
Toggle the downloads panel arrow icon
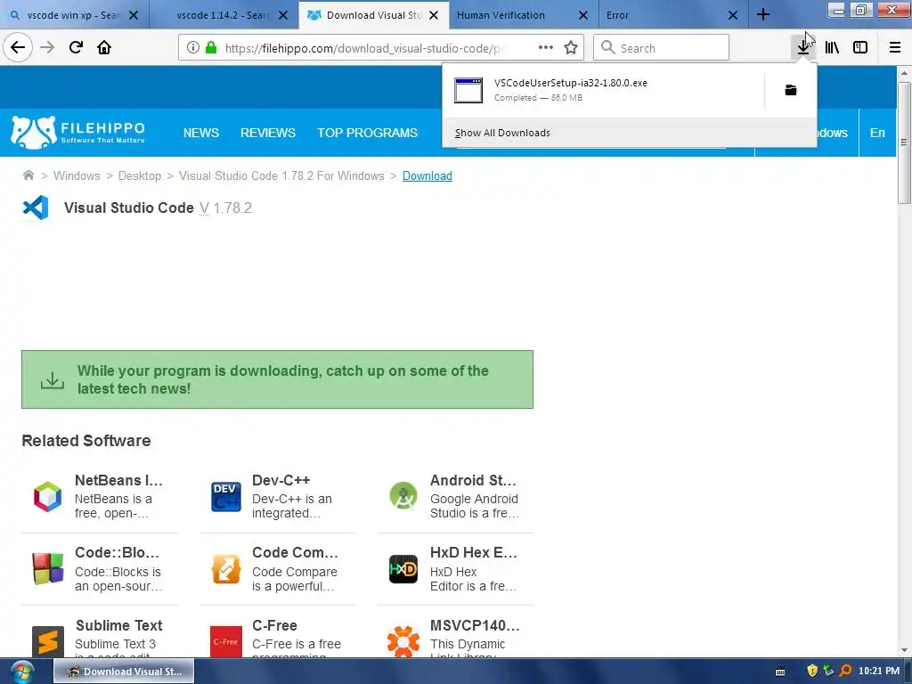[x=803, y=48]
